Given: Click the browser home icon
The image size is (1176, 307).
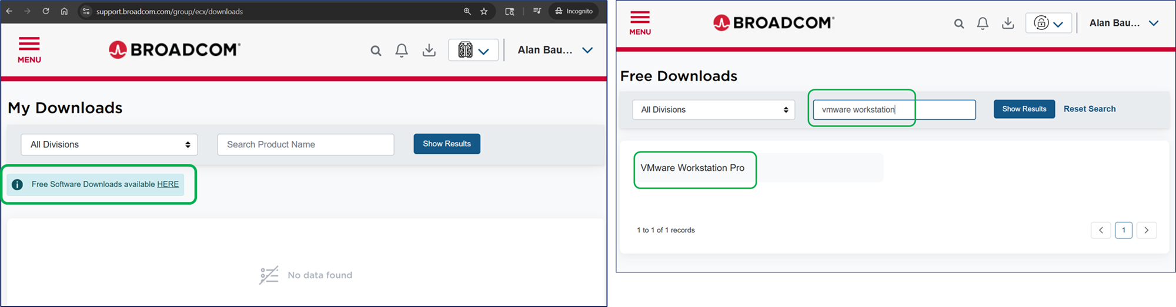Looking at the screenshot, I should point(64,11).
